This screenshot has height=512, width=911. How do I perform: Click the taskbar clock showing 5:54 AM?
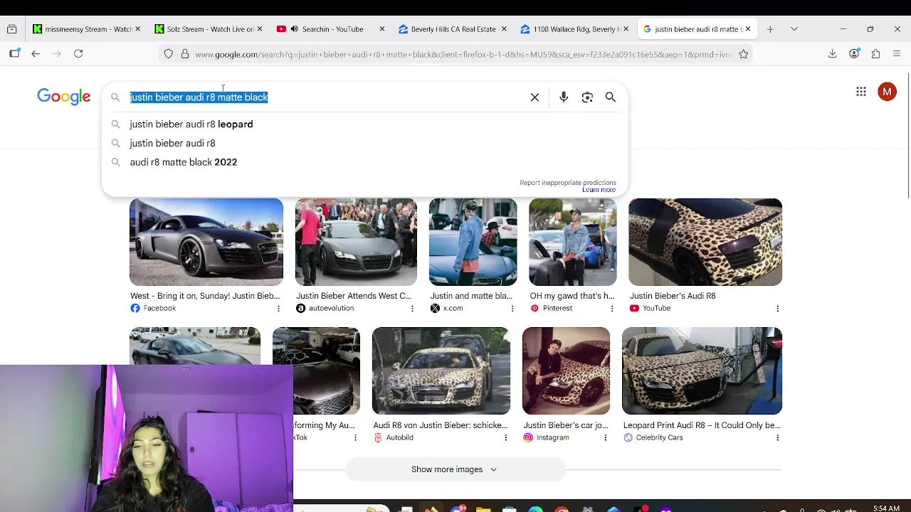click(x=886, y=508)
